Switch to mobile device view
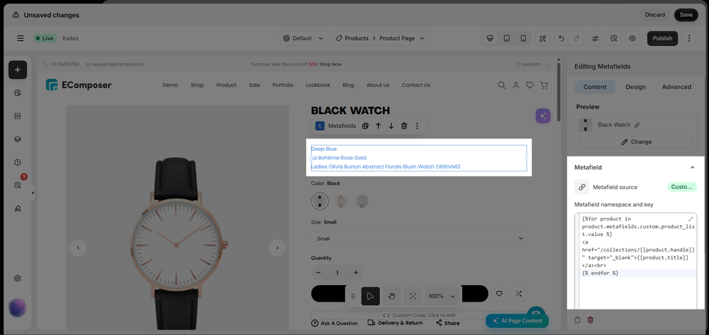Image resolution: width=709 pixels, height=335 pixels. [x=523, y=39]
